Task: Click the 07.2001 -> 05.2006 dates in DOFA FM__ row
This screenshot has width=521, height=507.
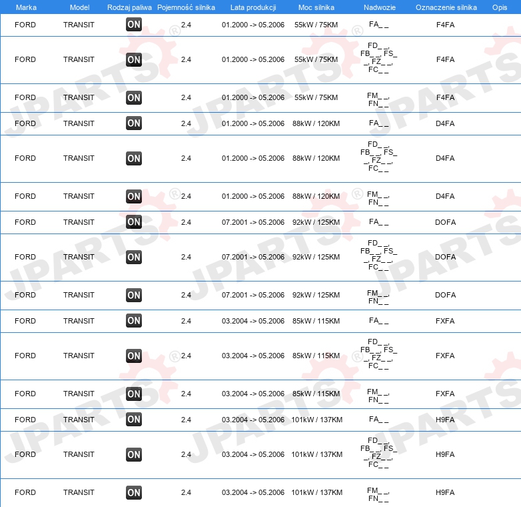Action: pos(253,295)
